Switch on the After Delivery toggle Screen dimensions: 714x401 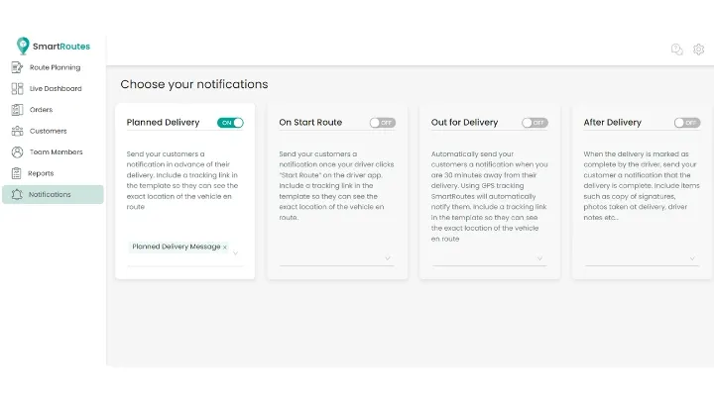687,123
